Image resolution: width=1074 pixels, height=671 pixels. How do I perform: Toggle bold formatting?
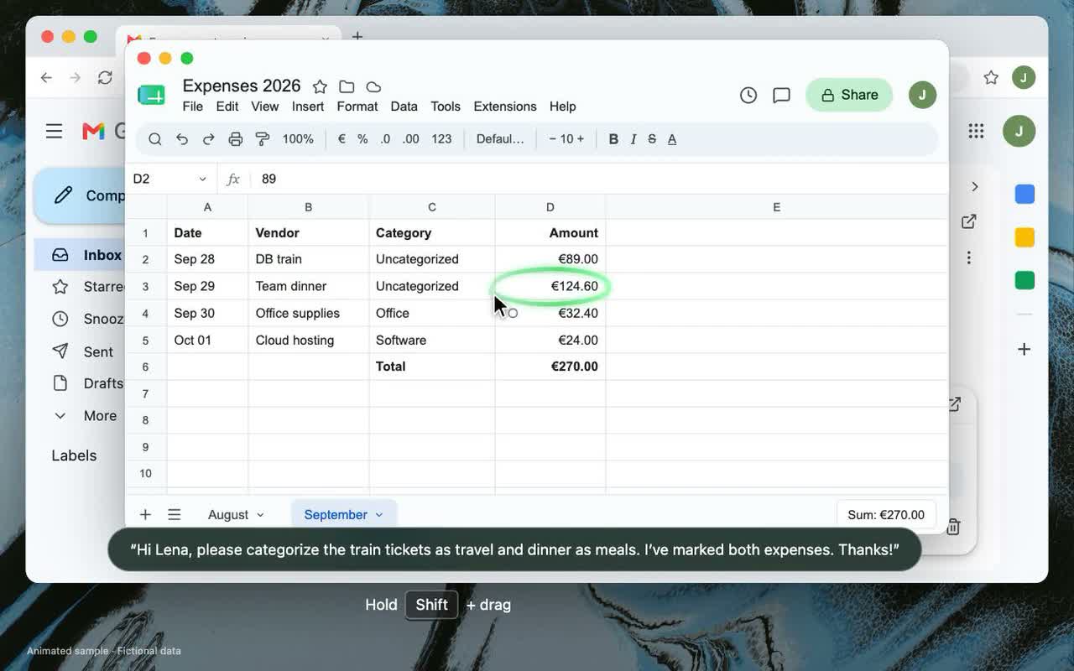(613, 139)
